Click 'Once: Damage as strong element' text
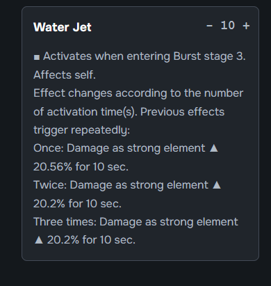This screenshot has width=271, height=286. (120, 148)
